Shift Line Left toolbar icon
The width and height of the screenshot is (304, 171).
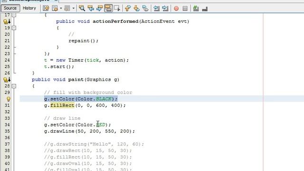click(x=156, y=8)
